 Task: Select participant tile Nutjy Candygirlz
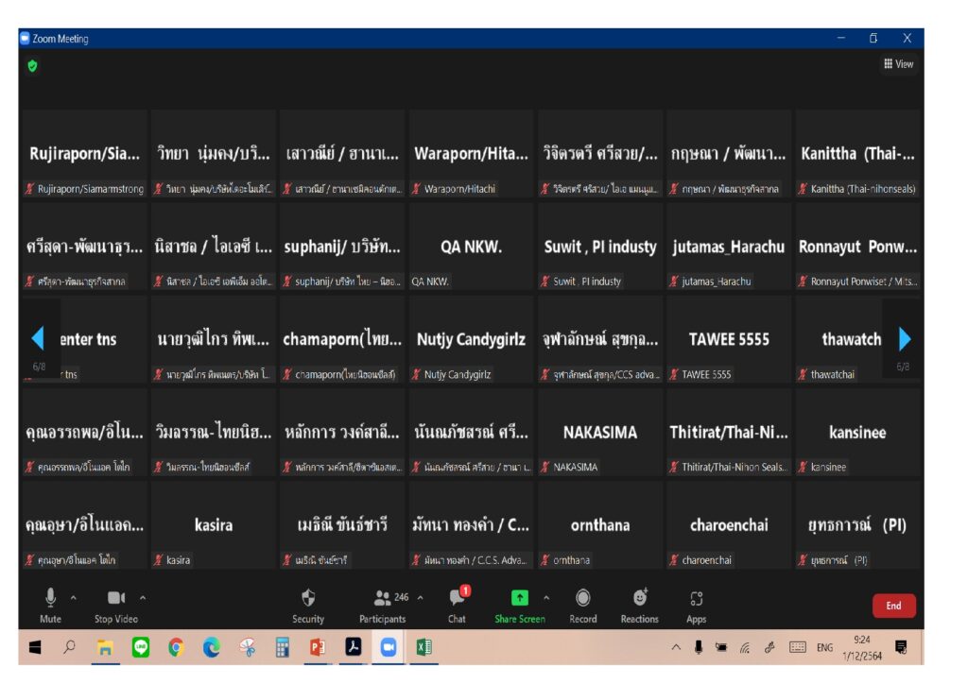click(471, 339)
